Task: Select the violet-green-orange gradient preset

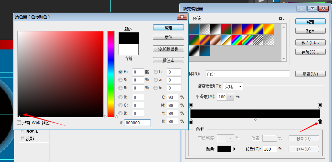Action: [x=194, y=40]
